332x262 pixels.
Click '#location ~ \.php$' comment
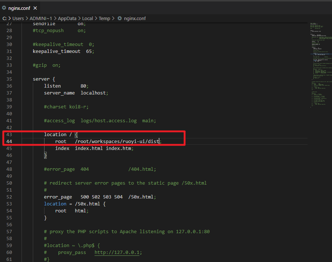(x=72, y=246)
